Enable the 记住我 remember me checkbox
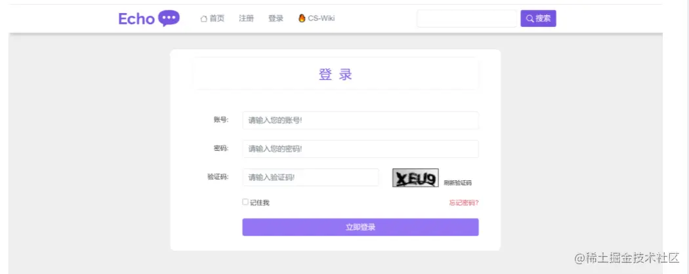 [245, 202]
